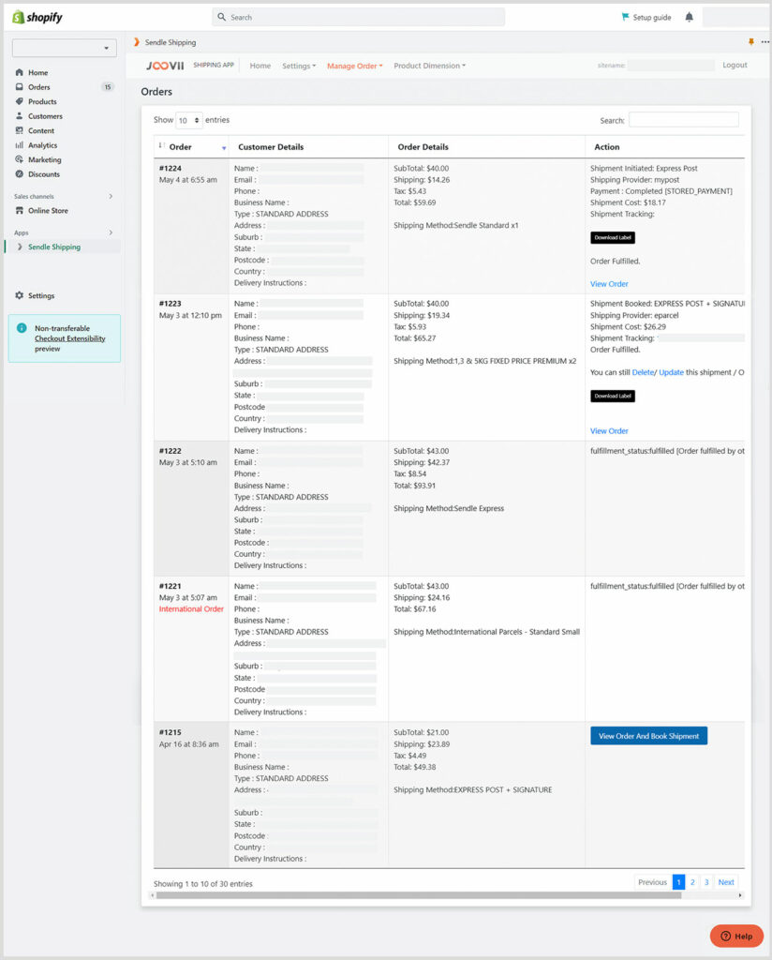Click the Marketing target icon
The image size is (772, 960).
click(19, 159)
